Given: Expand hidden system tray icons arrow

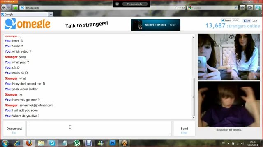Looking at the screenshot, I should click(x=228, y=143).
